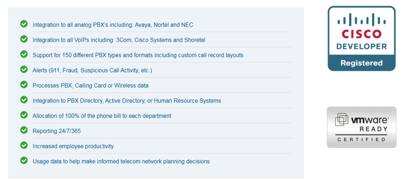Viewport: 406px width, 180px height.
Task: Click the telecom network planning decisions line
Action: coord(121,162)
